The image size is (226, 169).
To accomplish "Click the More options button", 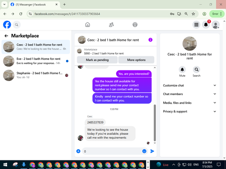I will [136, 60].
